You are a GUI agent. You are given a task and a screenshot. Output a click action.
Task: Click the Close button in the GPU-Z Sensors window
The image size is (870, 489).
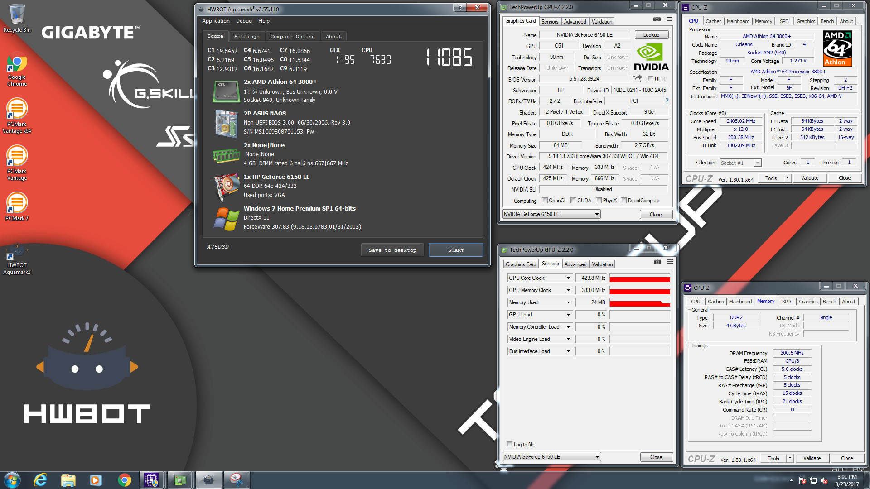click(656, 457)
